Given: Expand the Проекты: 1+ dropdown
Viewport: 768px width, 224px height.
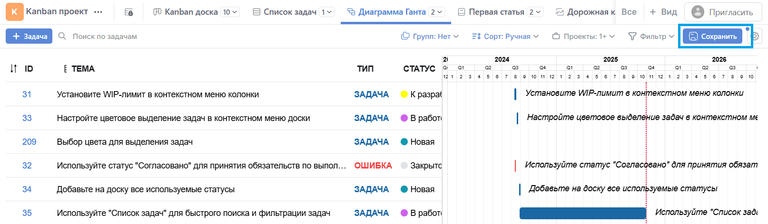Looking at the screenshot, I should 583,36.
